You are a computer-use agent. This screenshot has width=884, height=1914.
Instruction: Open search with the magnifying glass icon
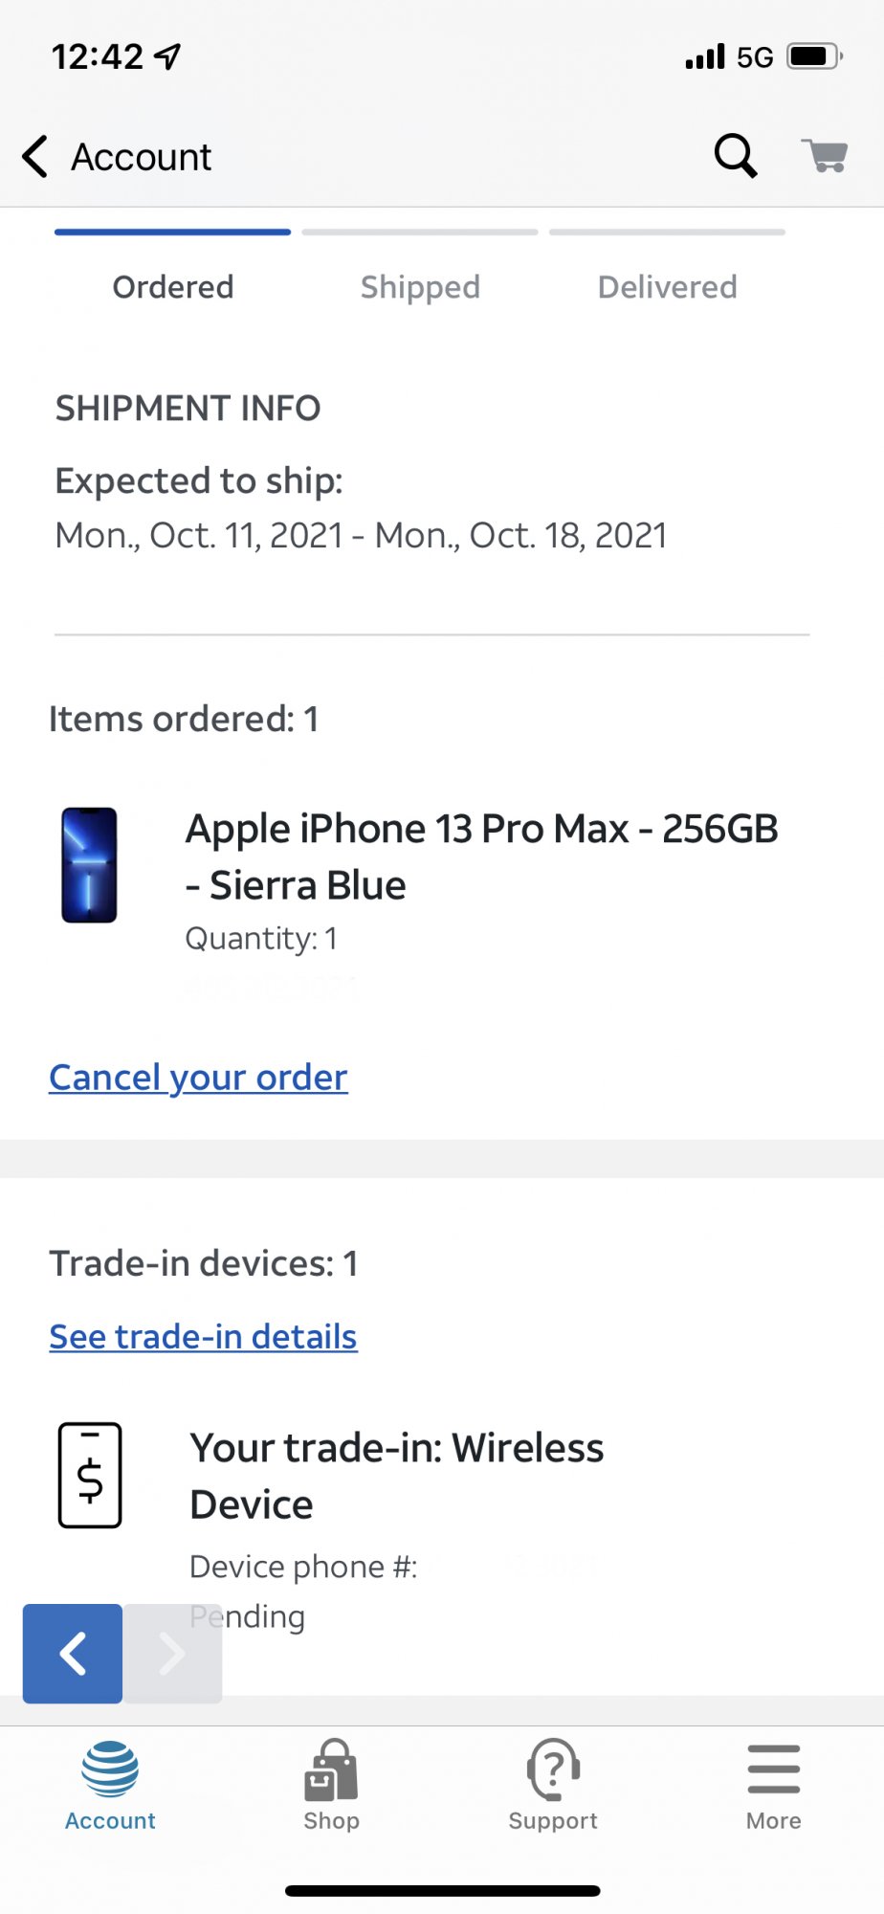[x=736, y=155]
